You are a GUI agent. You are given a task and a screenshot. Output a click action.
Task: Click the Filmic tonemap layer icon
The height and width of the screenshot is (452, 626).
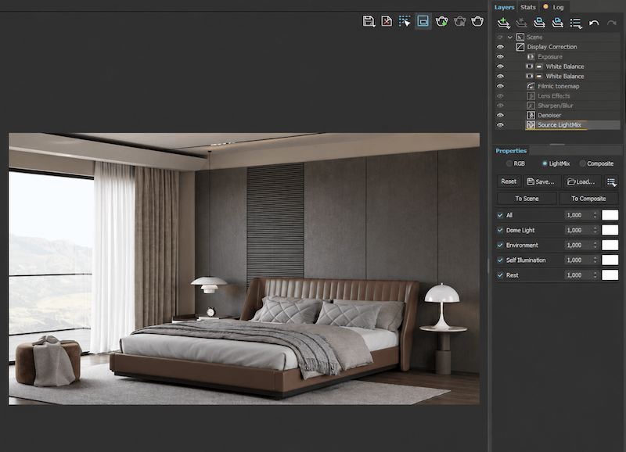(531, 86)
